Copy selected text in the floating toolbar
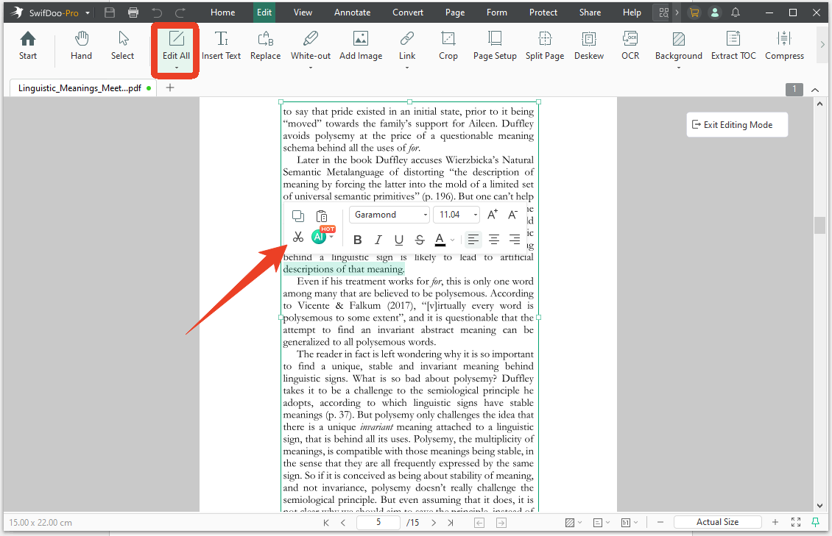 pos(298,215)
